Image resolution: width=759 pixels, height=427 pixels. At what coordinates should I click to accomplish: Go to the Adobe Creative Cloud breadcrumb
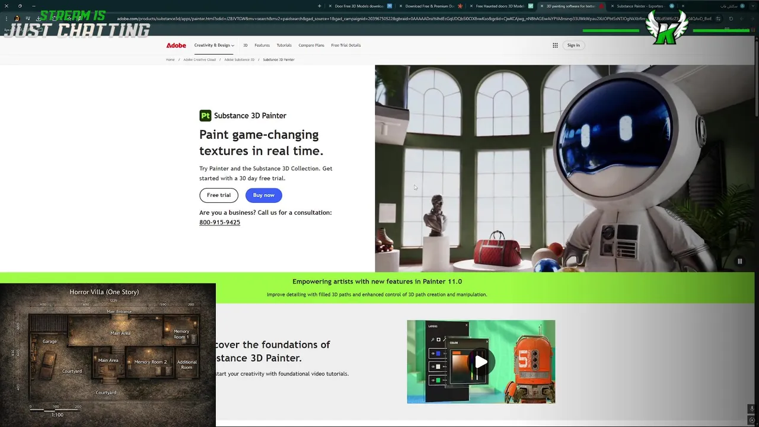pos(199,59)
